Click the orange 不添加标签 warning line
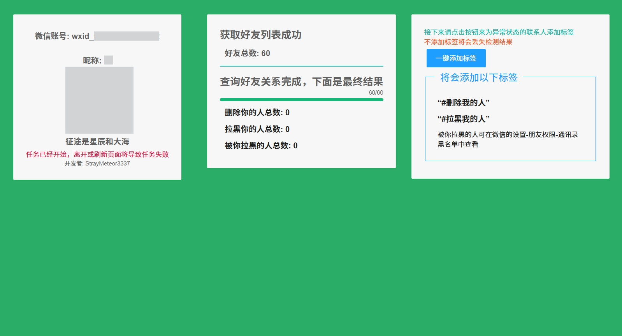 pyautogui.click(x=468, y=42)
